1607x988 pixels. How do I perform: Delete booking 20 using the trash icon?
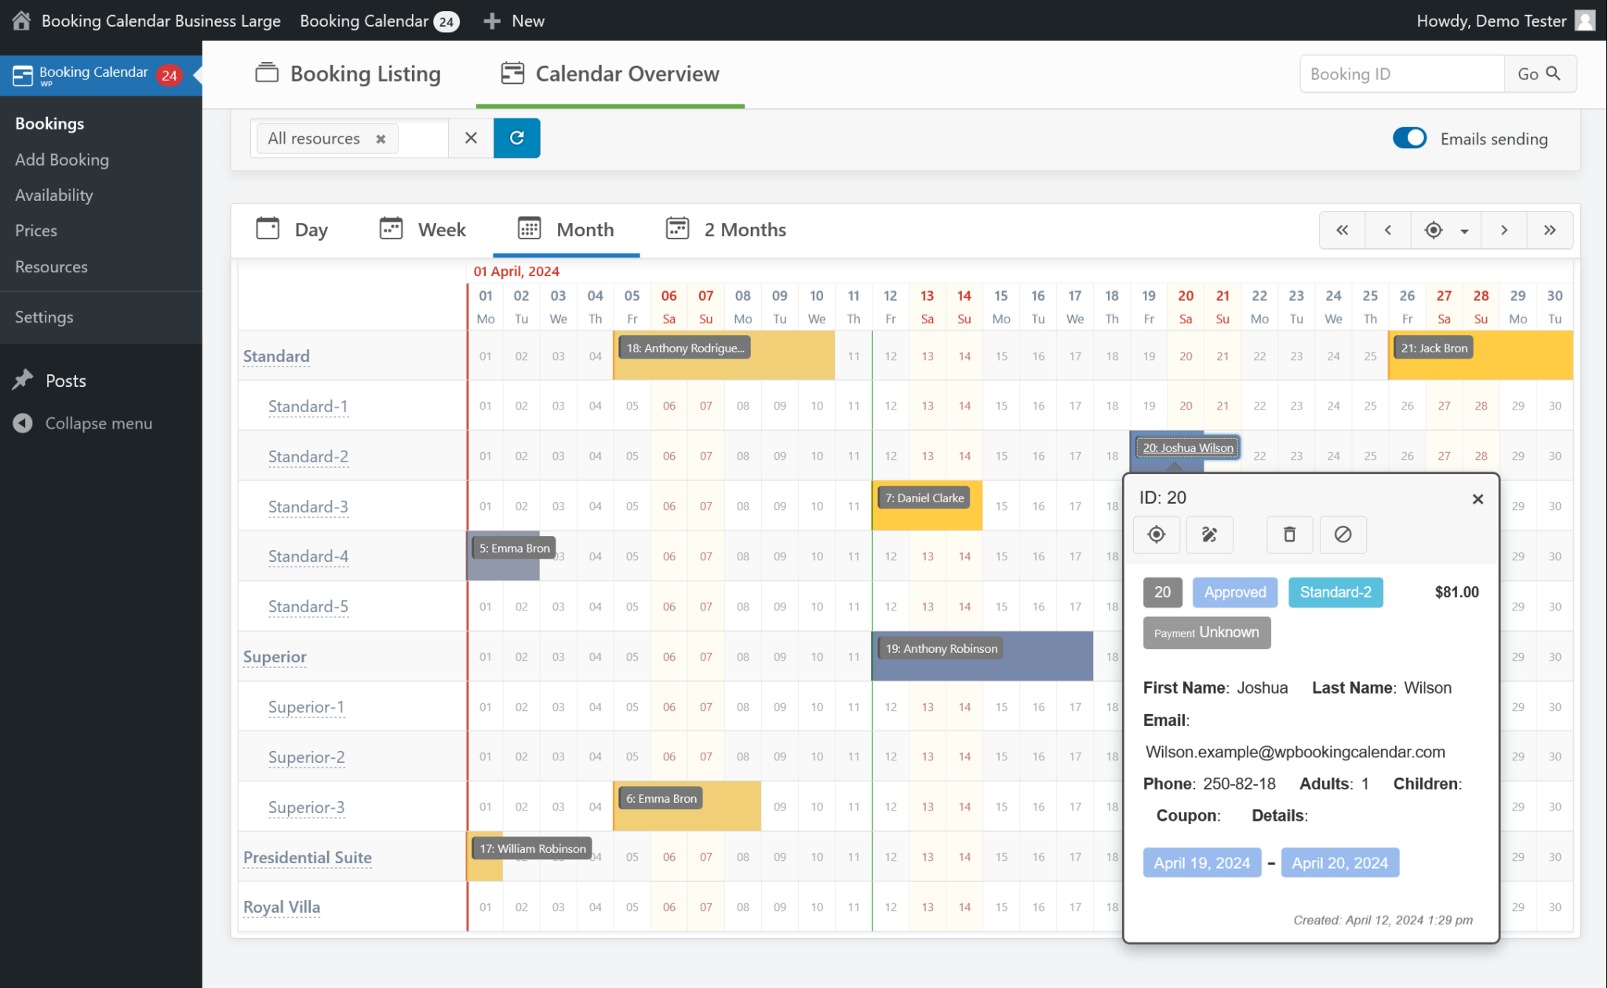coord(1289,534)
